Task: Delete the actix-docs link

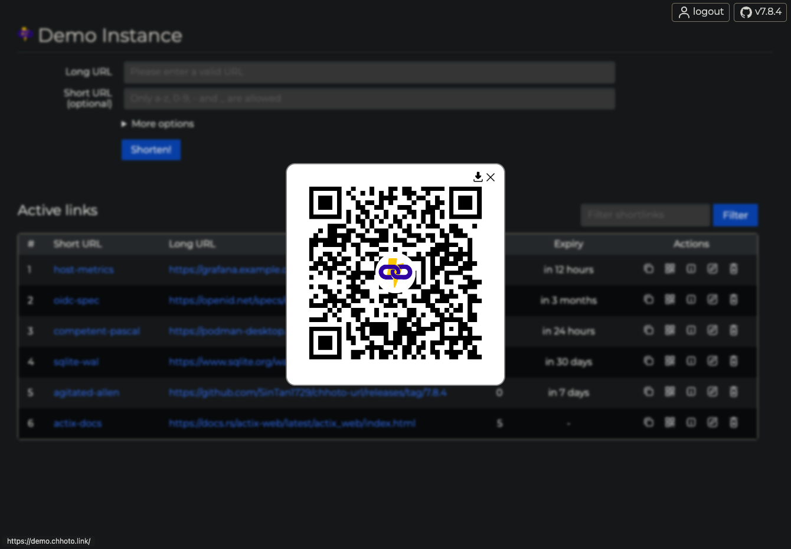Action: 734,422
